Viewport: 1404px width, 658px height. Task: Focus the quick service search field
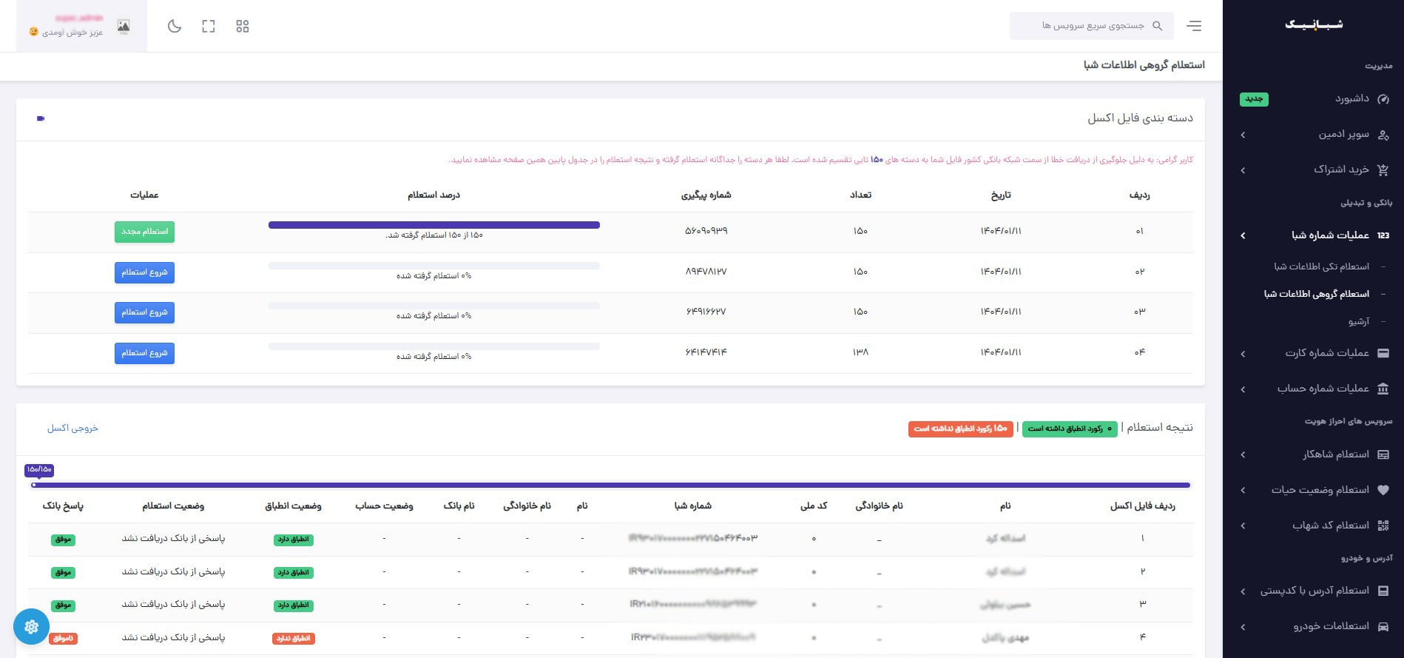click(1091, 26)
